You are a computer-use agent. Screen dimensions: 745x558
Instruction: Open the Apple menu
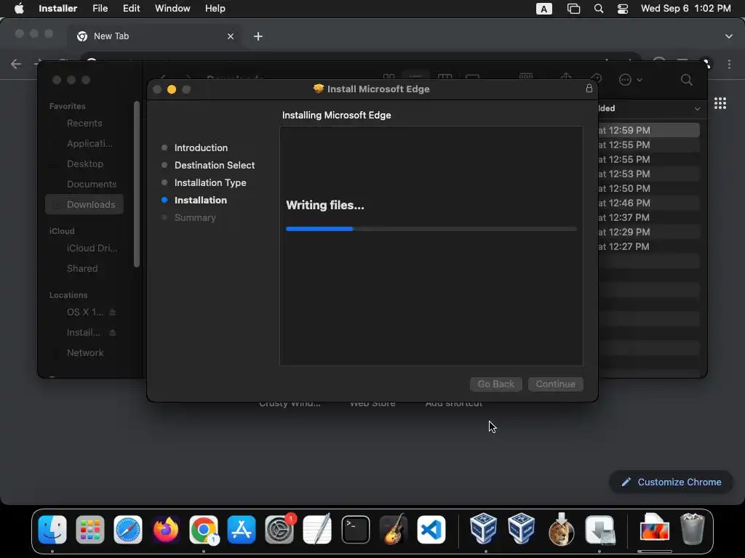point(19,9)
